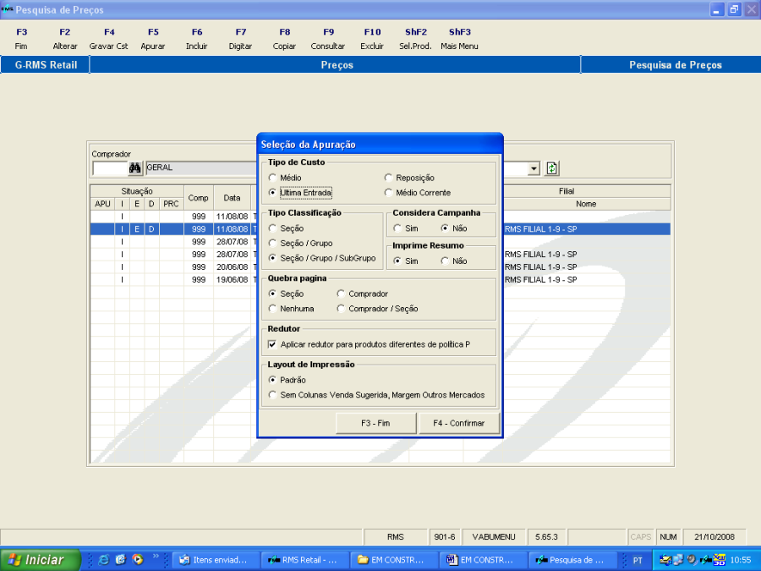This screenshot has height=571, width=761.
Task: Click the binoculars search icon beside Comprador
Action: (x=134, y=168)
